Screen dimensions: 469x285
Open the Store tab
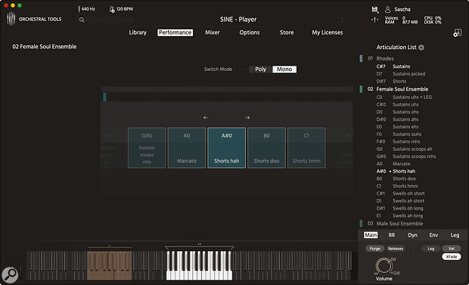click(x=287, y=32)
